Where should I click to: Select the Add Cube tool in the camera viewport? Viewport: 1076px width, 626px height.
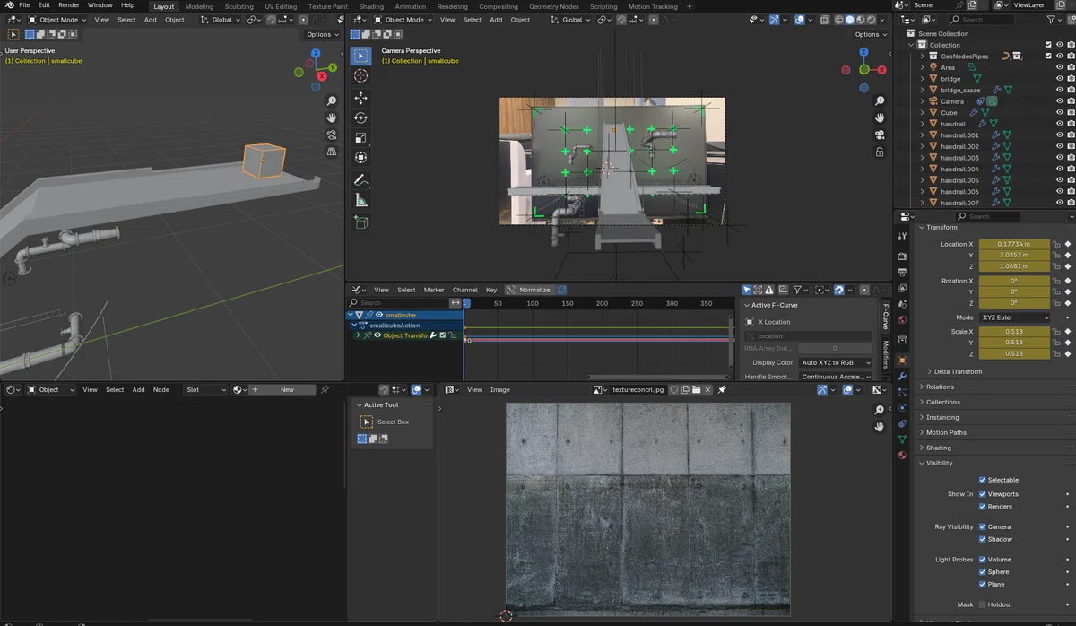click(x=360, y=222)
